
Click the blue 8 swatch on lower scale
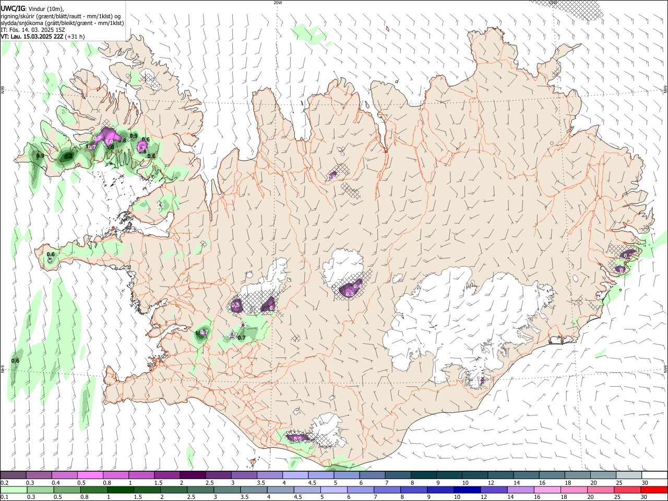(414, 490)
